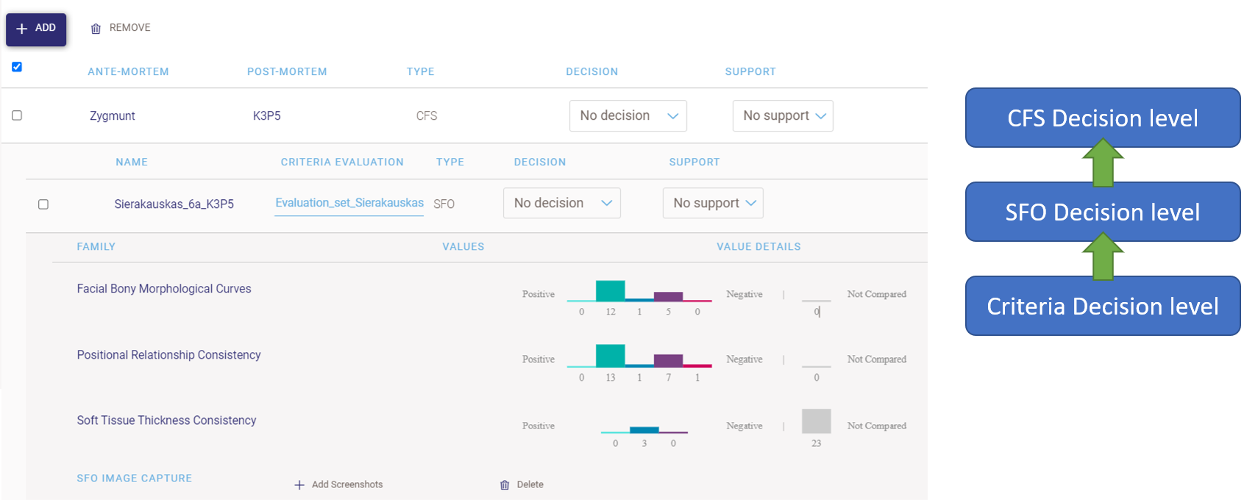Click the plus ADD button

click(x=36, y=29)
